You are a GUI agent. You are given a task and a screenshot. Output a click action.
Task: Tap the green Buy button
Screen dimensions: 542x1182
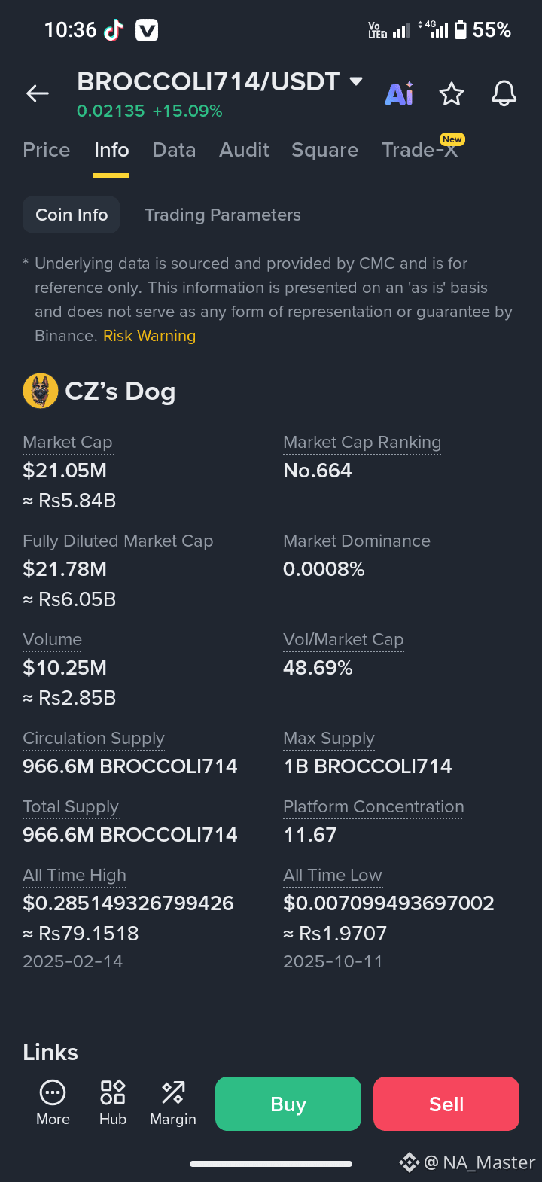pos(288,1104)
